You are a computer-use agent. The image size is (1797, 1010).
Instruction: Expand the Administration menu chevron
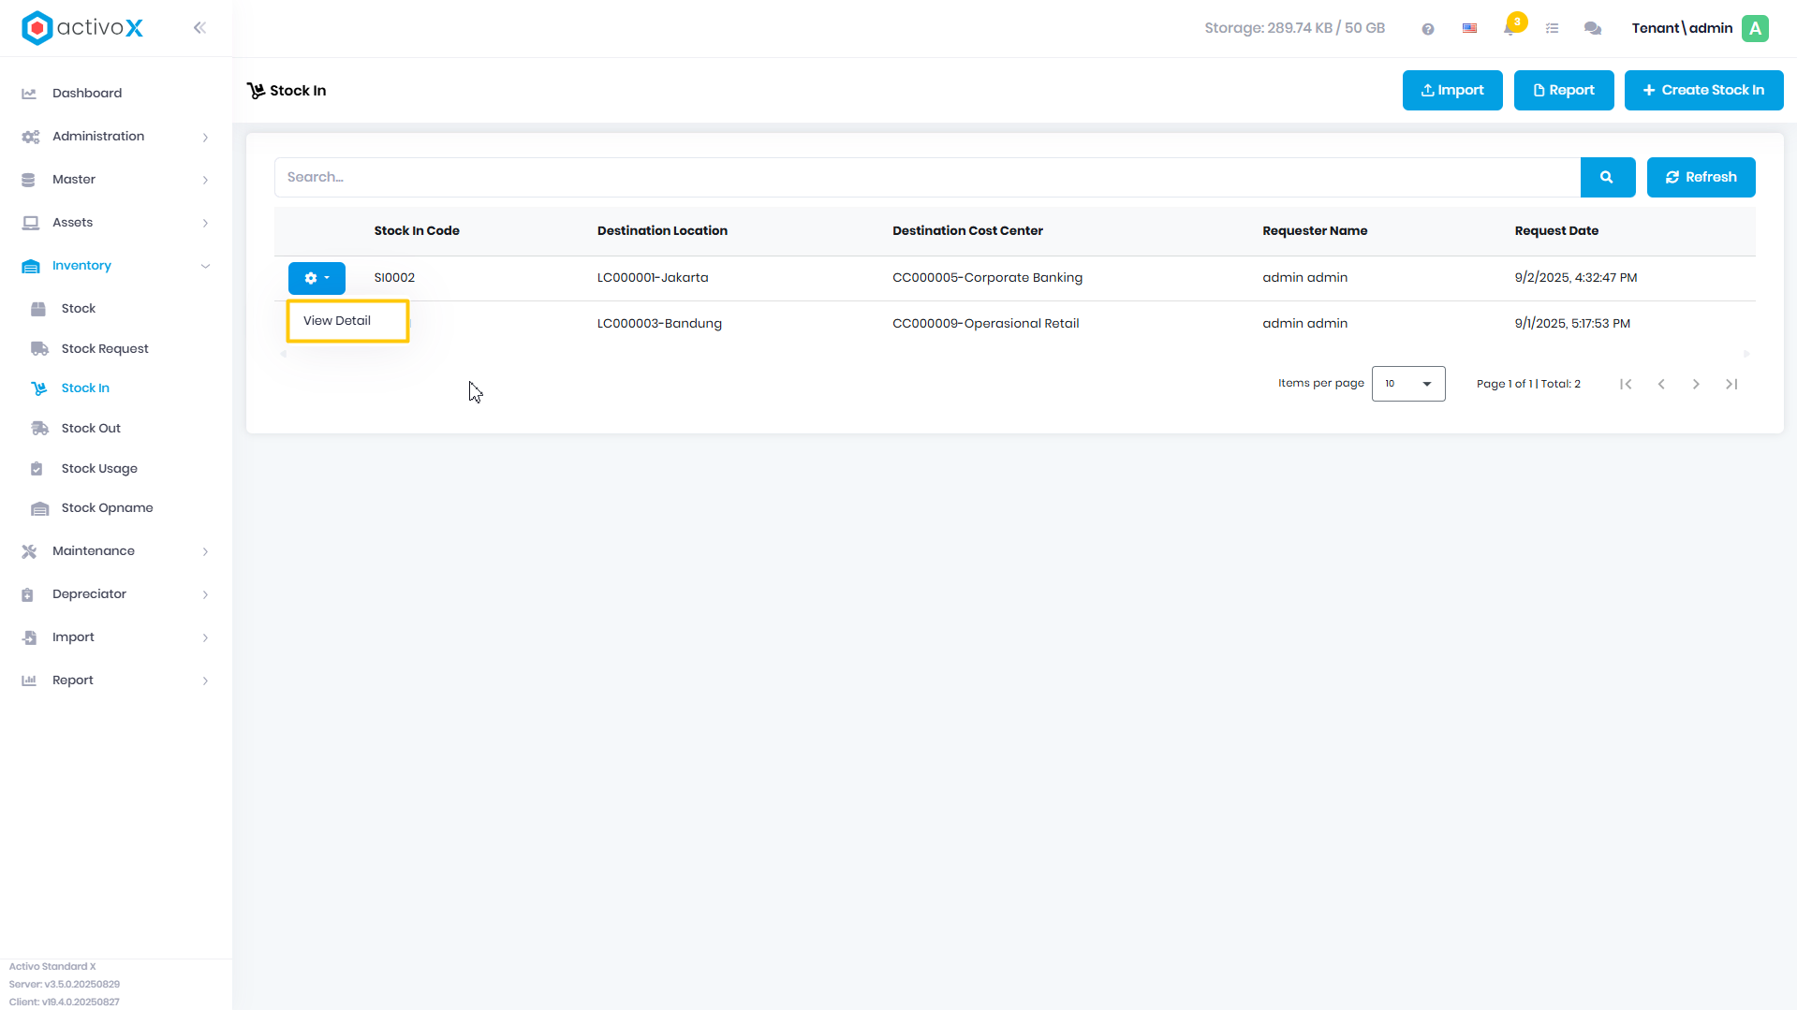(x=205, y=138)
